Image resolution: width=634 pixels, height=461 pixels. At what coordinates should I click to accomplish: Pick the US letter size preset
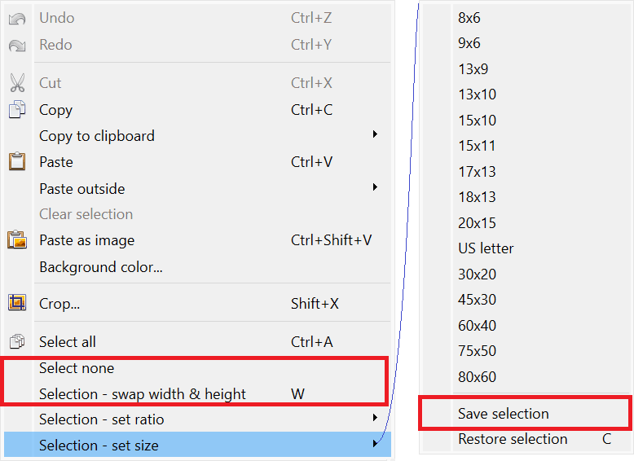[486, 248]
